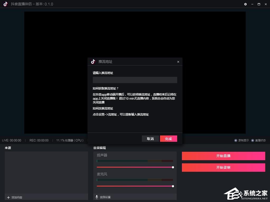The image size is (270, 202).
Task: Close the main application window
Action: (x=266, y=4)
